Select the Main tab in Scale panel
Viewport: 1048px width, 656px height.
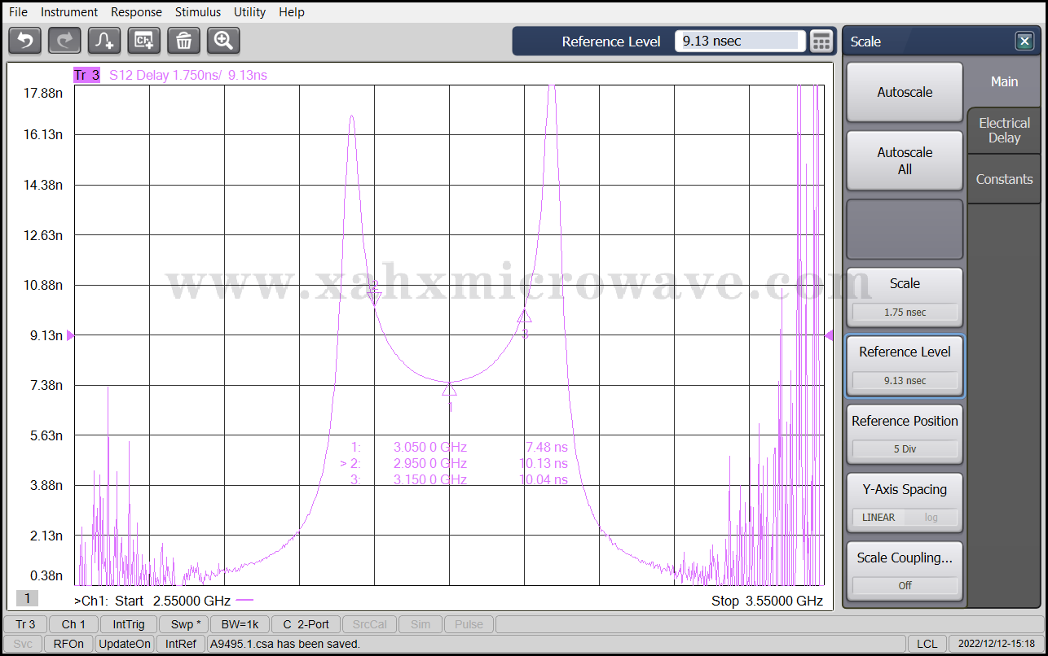[1004, 81]
